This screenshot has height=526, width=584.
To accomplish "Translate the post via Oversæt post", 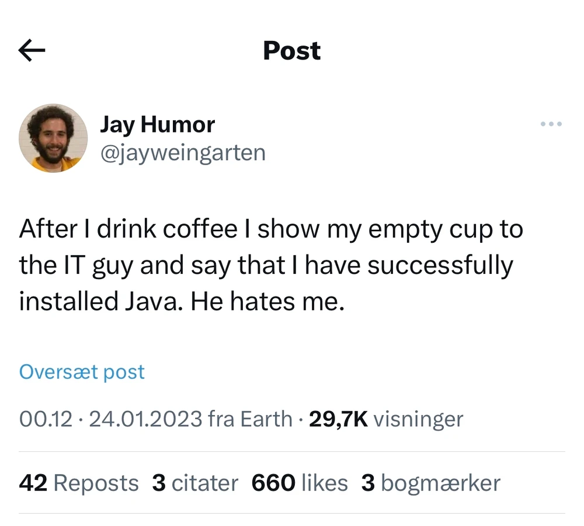I will (x=82, y=372).
